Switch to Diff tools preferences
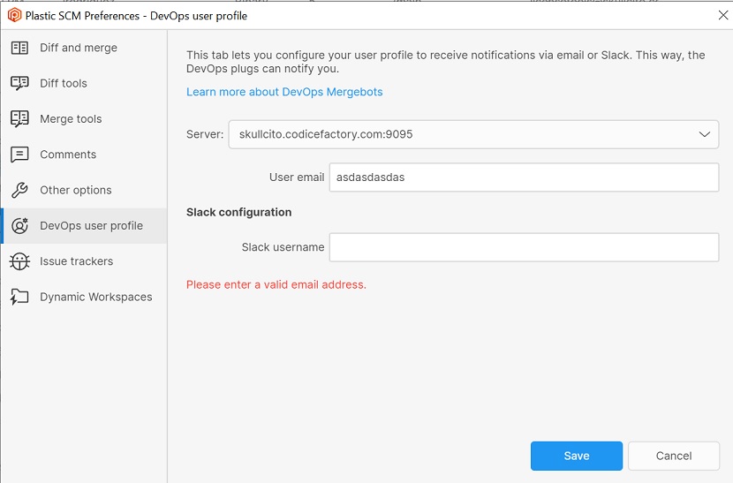 click(64, 83)
